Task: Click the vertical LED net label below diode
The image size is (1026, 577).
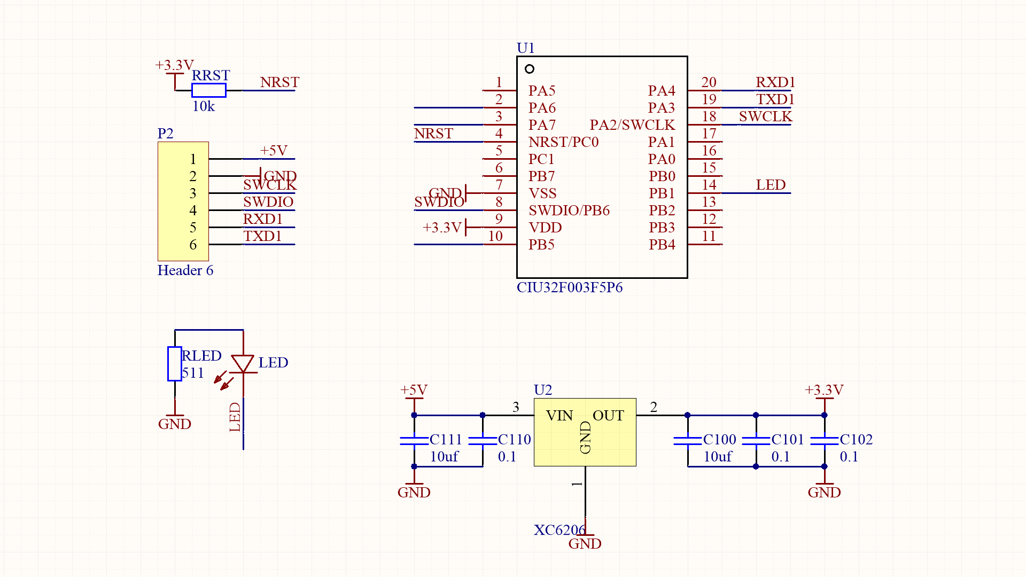Action: pos(235,417)
